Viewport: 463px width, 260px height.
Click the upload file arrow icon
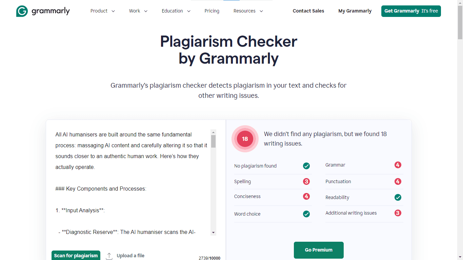109,256
